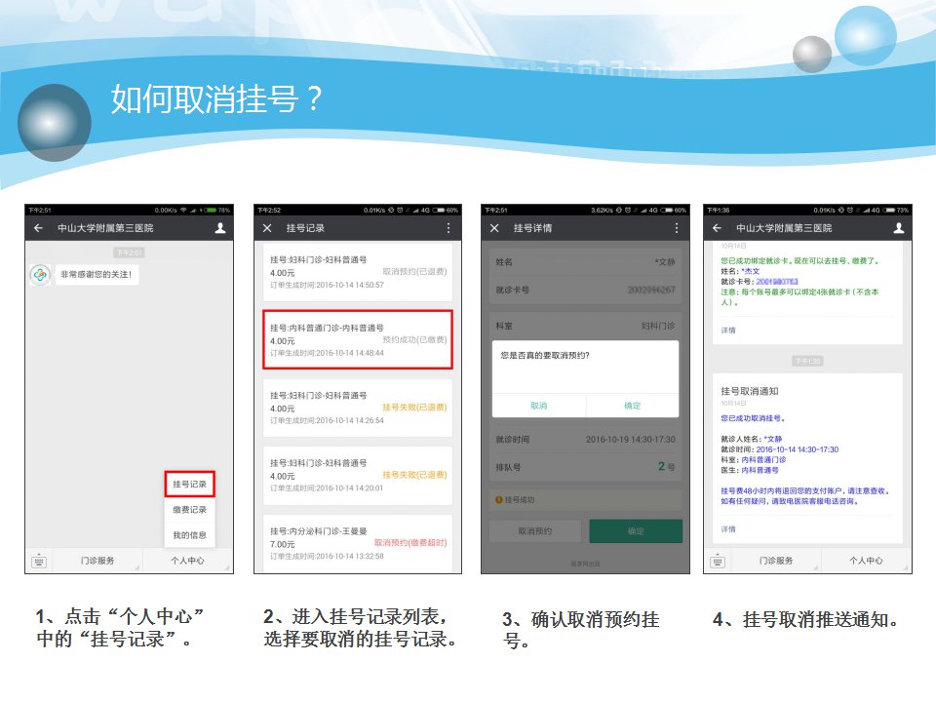Click 您已成功取消挂号 text
The width and height of the screenshot is (936, 702).
pos(753,418)
